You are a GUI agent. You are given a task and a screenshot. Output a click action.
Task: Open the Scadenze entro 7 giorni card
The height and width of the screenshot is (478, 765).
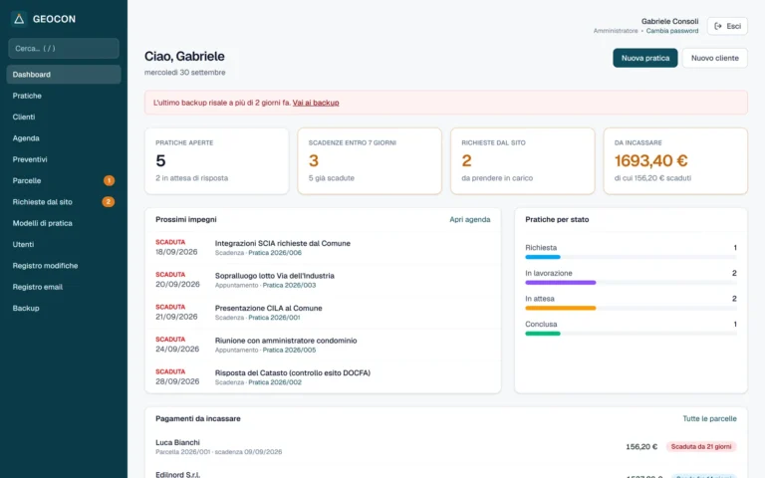(x=370, y=161)
